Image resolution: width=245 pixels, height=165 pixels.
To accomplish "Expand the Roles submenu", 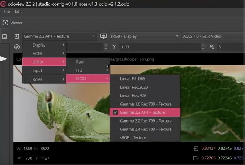I will [44, 79].
